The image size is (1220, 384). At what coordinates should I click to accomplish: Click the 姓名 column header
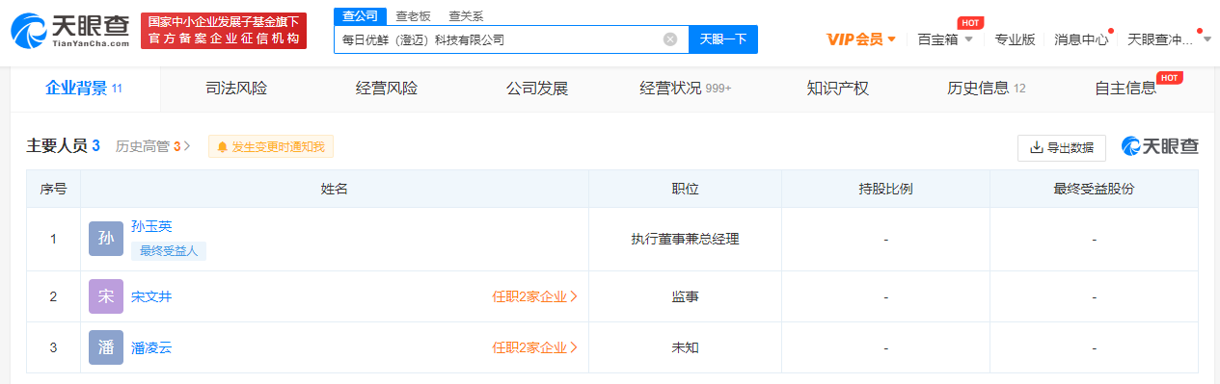(335, 189)
